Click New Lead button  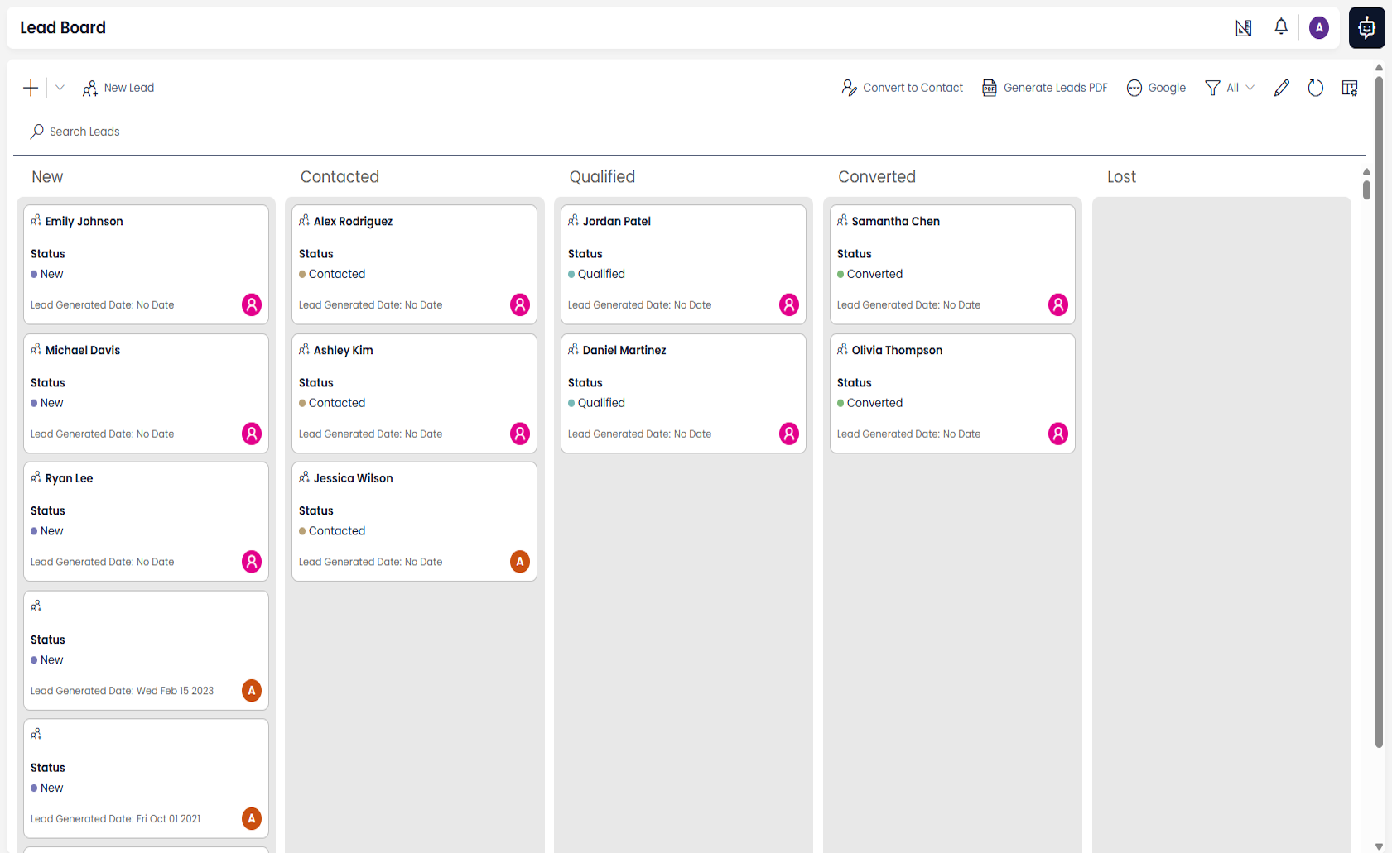(118, 88)
